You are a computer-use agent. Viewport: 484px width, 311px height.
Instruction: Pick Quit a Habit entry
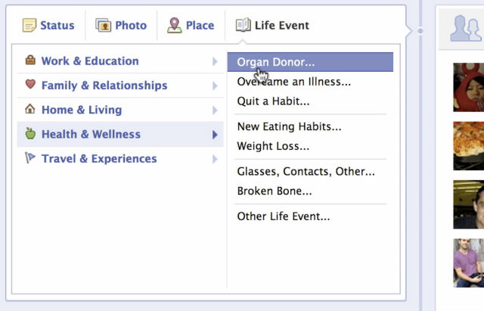[273, 101]
